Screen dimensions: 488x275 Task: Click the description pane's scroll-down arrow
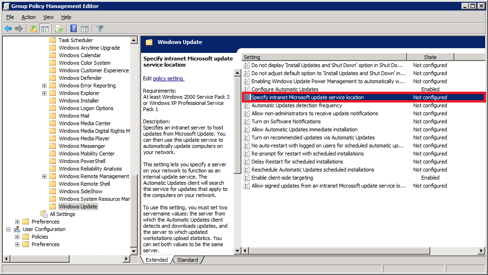(238, 250)
